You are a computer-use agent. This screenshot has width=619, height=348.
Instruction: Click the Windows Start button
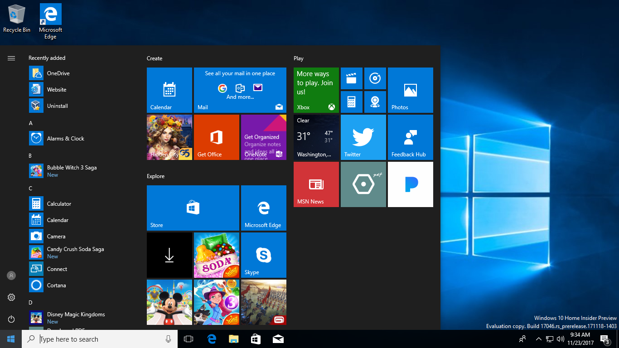click(11, 339)
